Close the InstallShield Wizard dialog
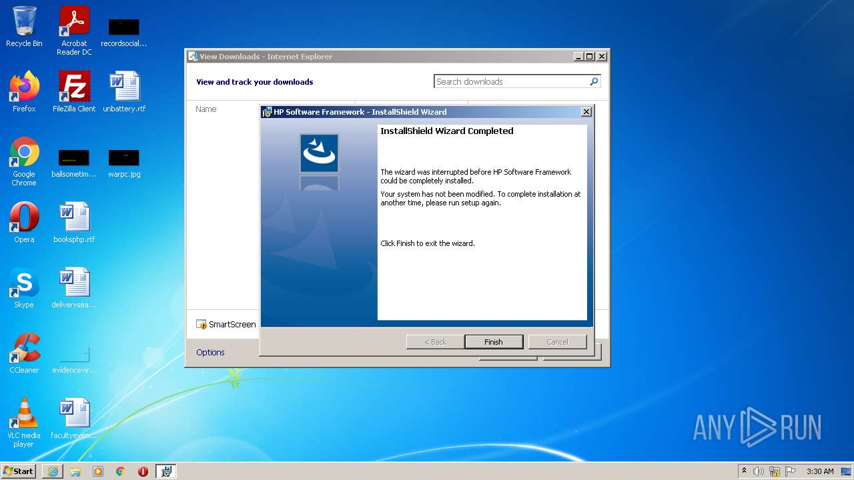 [x=586, y=112]
